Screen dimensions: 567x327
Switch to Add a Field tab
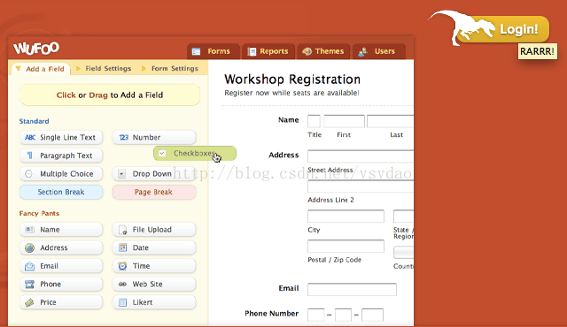[40, 69]
